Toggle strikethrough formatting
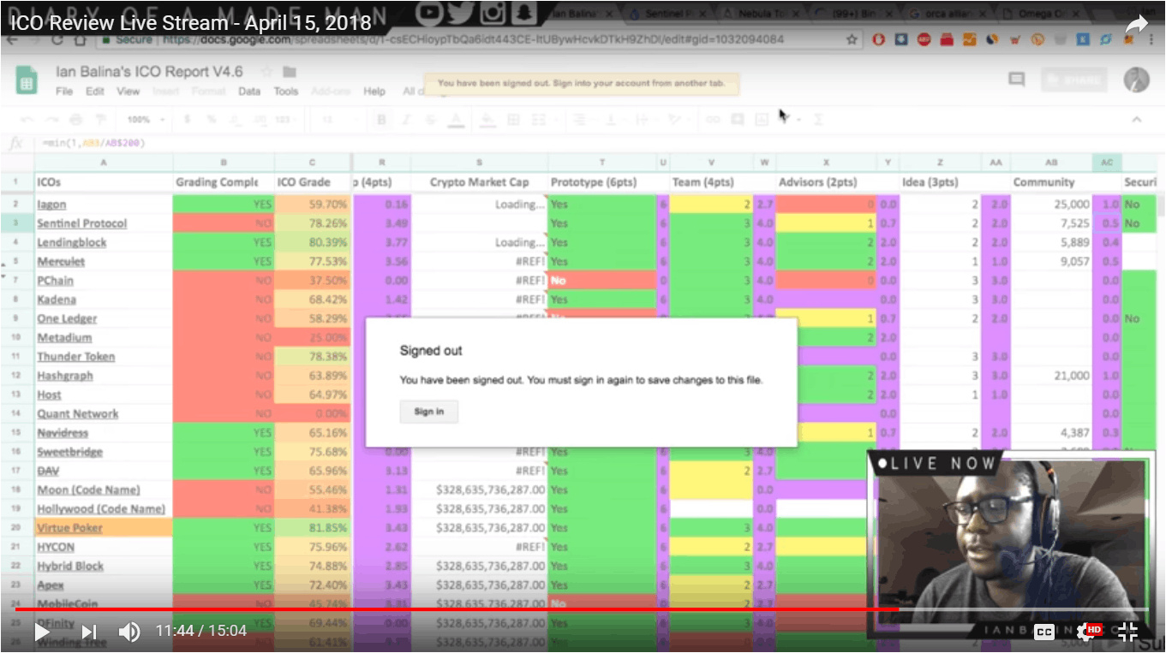Viewport: 1166px width, 653px height. pos(430,120)
